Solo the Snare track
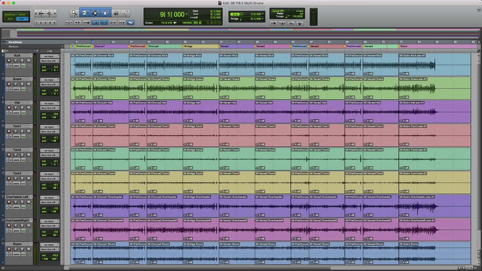Image resolution: width=482 pixels, height=271 pixels. (x=22, y=84)
